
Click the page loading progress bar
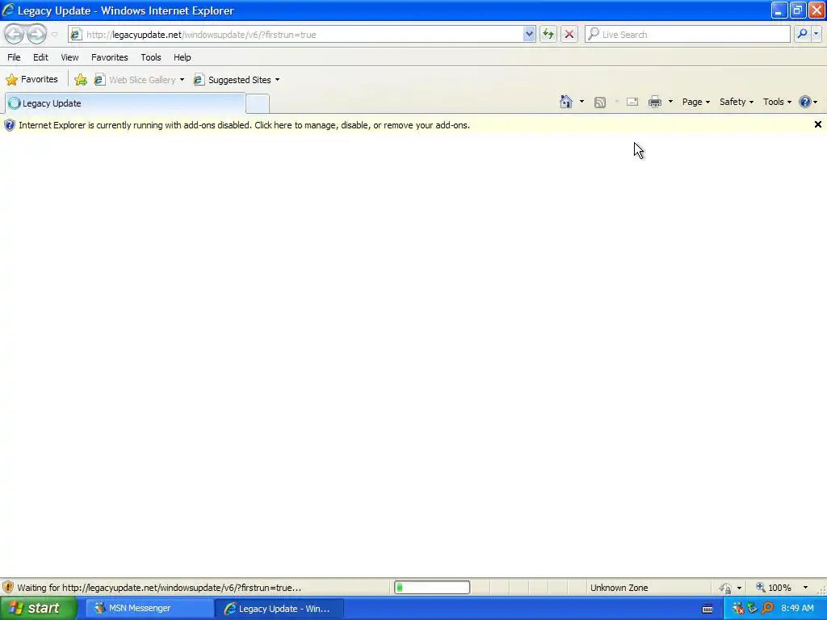click(x=432, y=588)
